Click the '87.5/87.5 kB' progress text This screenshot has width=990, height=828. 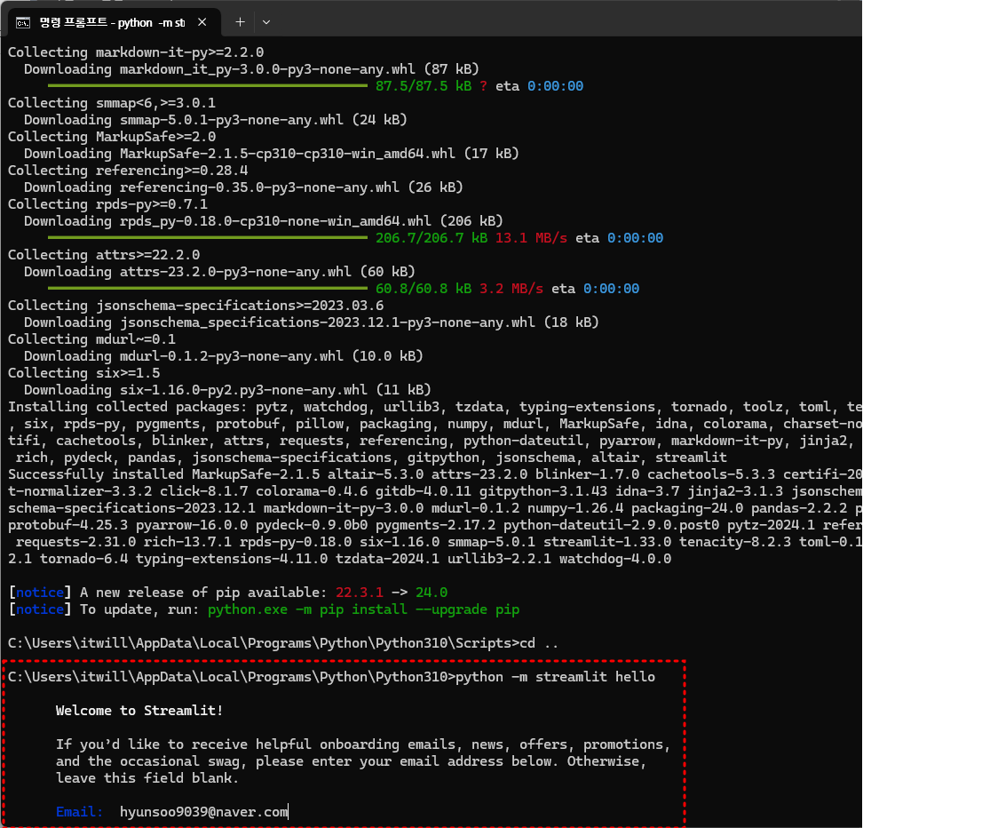(x=424, y=86)
